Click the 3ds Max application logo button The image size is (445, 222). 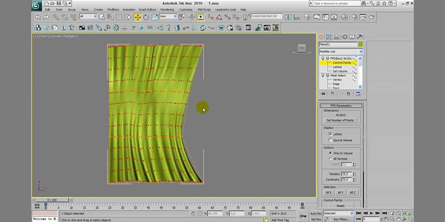tap(36, 6)
